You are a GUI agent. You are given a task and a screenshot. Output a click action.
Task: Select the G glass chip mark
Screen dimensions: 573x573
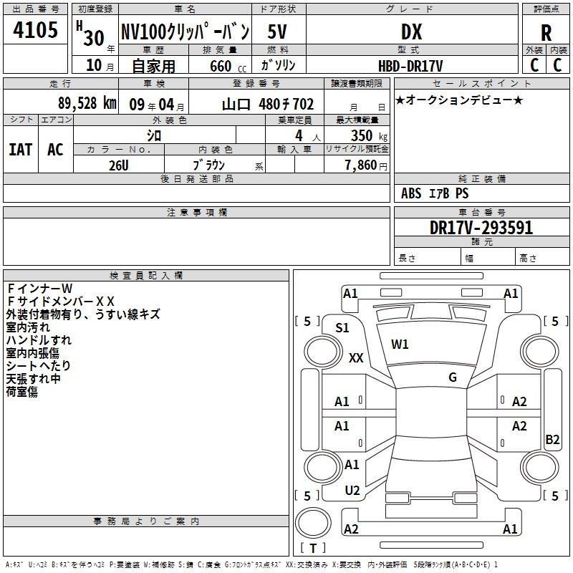[453, 377]
